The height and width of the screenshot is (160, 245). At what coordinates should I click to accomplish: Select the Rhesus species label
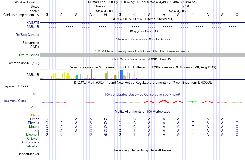point(34,123)
